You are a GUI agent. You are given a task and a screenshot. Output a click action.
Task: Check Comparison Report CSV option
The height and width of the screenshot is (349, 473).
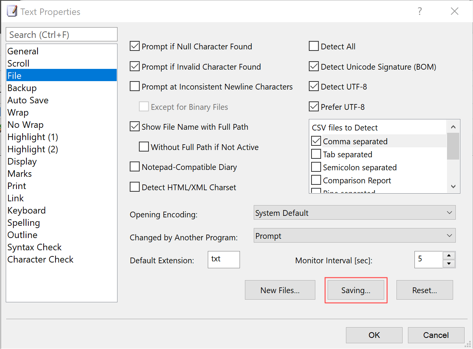pyautogui.click(x=316, y=180)
